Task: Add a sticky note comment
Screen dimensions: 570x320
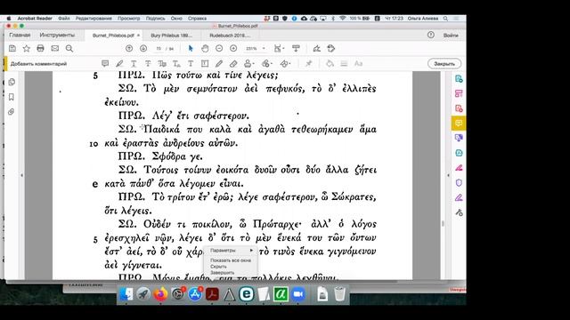Action: tap(105, 63)
